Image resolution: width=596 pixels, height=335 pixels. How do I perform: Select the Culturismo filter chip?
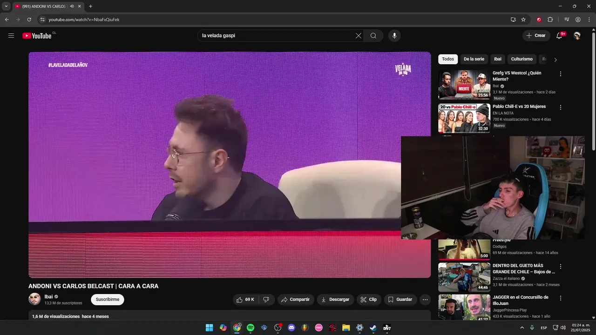coord(522,59)
